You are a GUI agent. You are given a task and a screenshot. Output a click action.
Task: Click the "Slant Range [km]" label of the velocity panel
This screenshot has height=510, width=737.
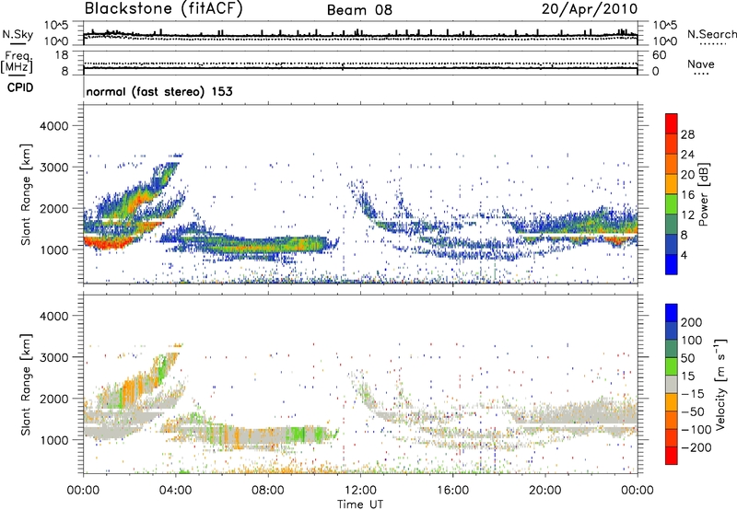[26, 384]
